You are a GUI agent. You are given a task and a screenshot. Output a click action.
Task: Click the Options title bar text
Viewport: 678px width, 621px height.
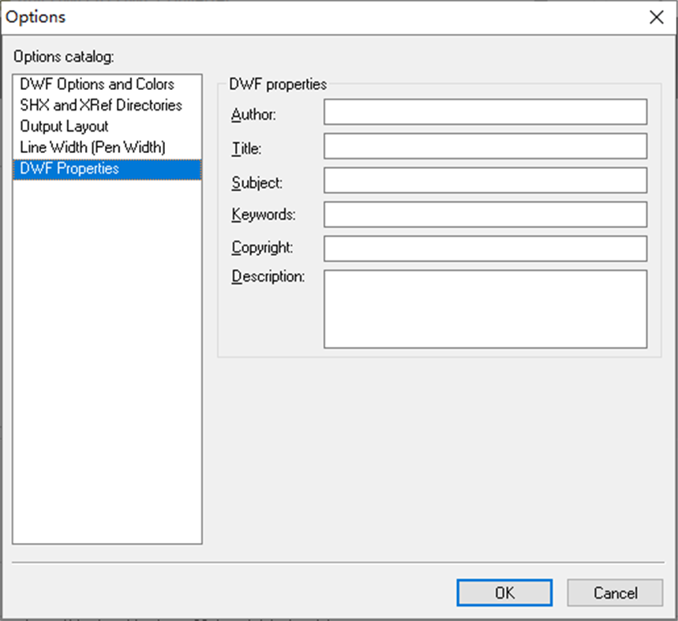(36, 17)
